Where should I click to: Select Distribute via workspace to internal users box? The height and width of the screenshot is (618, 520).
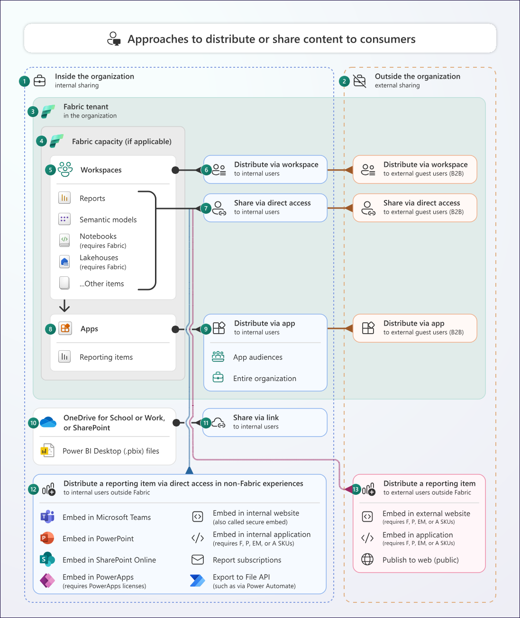pyautogui.click(x=265, y=169)
